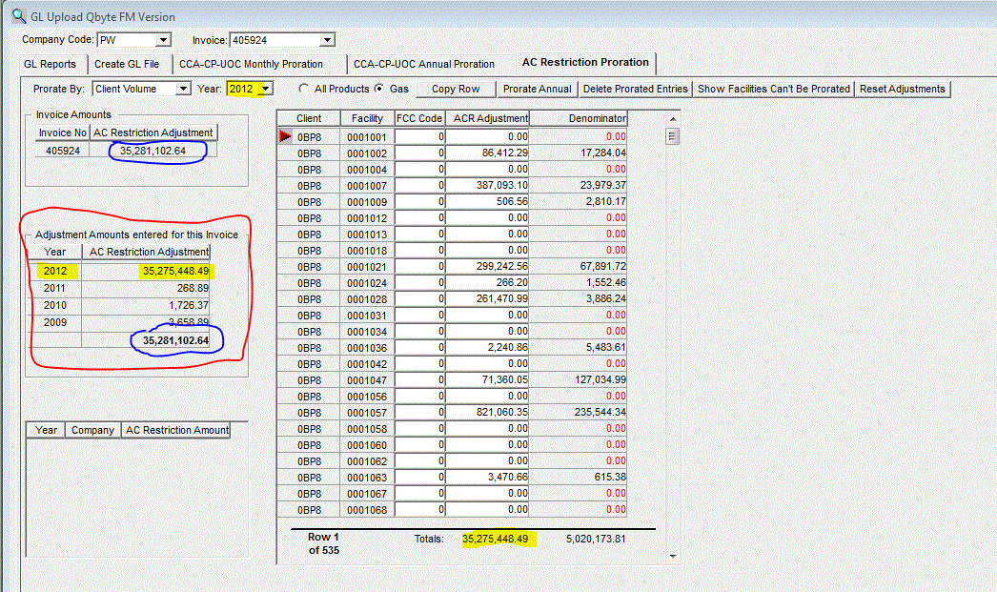Click the Reset Adjustments button
997x592 pixels.
click(x=903, y=89)
